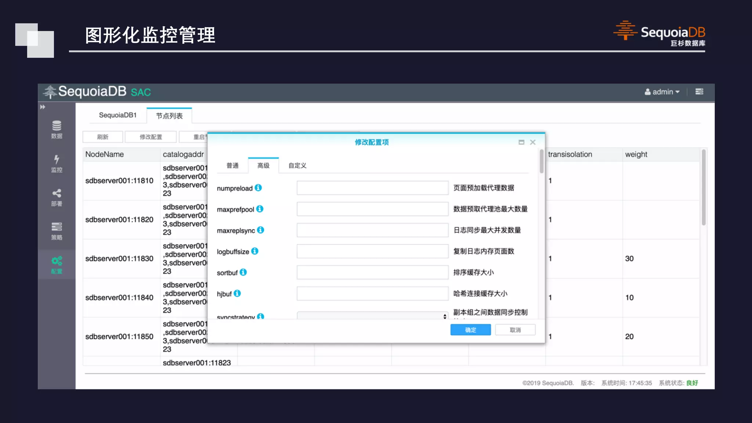This screenshot has width=752, height=423.
Task: Expand sidebar with double-arrow icon
Action: tap(43, 107)
